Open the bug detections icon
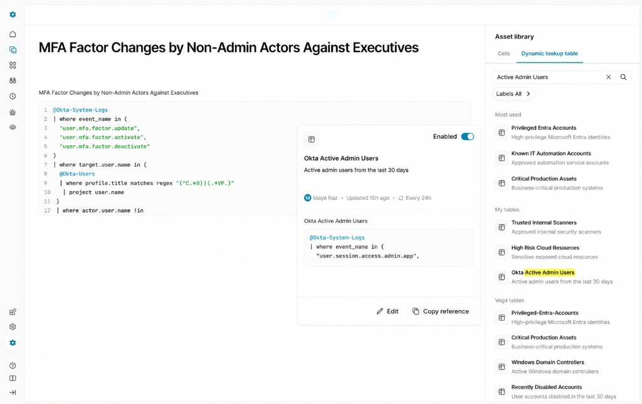Screen dimensions: 642x404 point(13,111)
